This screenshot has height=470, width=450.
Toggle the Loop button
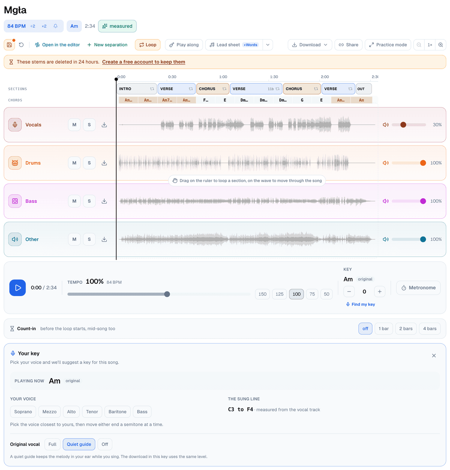coord(148,45)
